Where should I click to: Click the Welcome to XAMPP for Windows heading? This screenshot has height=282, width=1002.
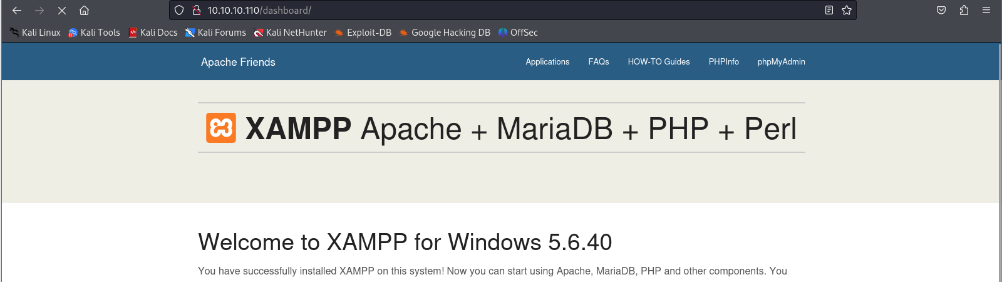405,243
